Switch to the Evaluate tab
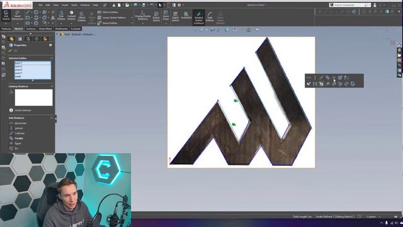This screenshot has height=227, width=403. pyautogui.click(x=76, y=29)
